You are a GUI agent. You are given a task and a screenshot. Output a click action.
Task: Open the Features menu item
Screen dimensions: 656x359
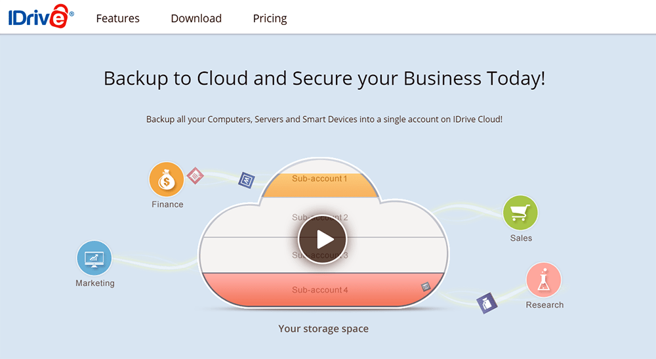(x=118, y=18)
